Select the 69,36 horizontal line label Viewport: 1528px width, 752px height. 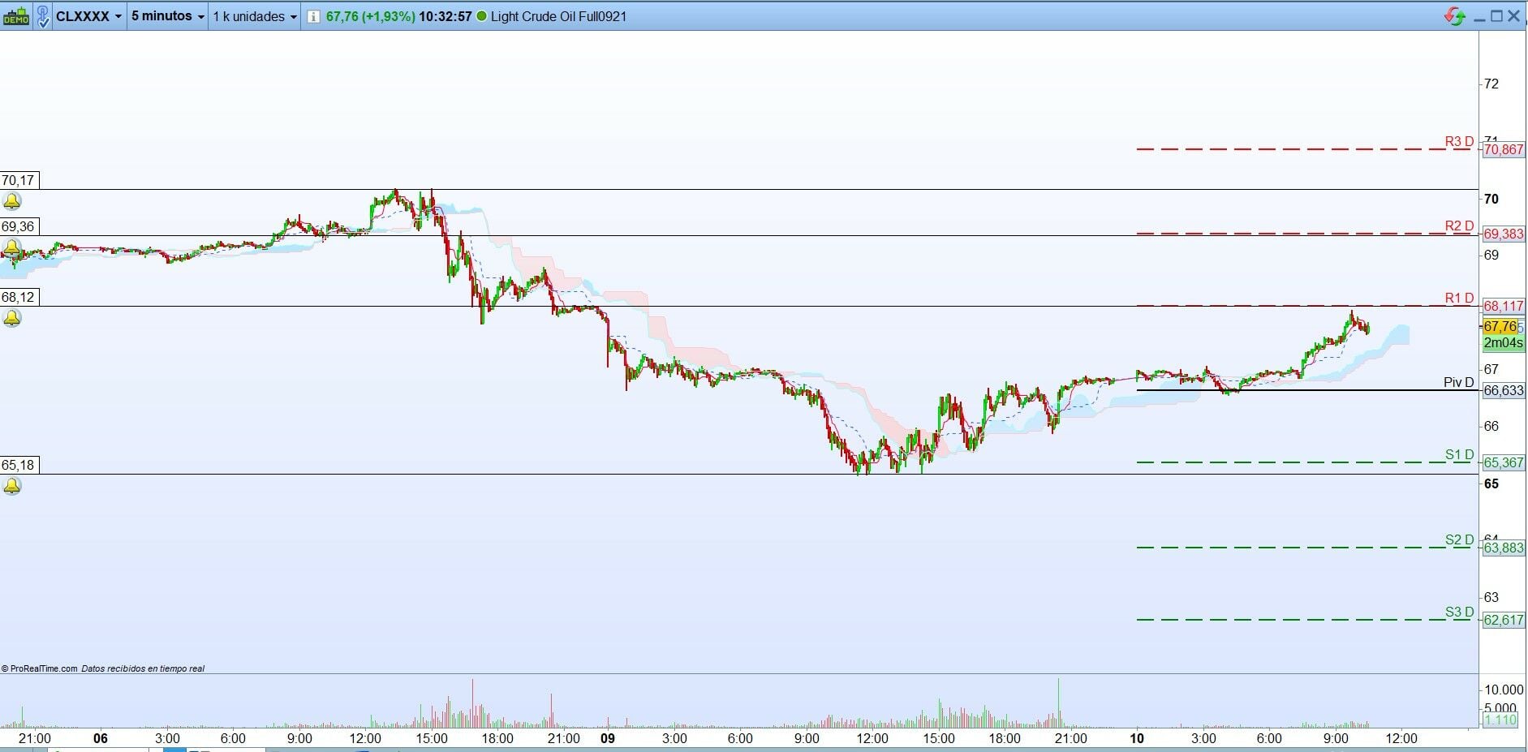[19, 226]
